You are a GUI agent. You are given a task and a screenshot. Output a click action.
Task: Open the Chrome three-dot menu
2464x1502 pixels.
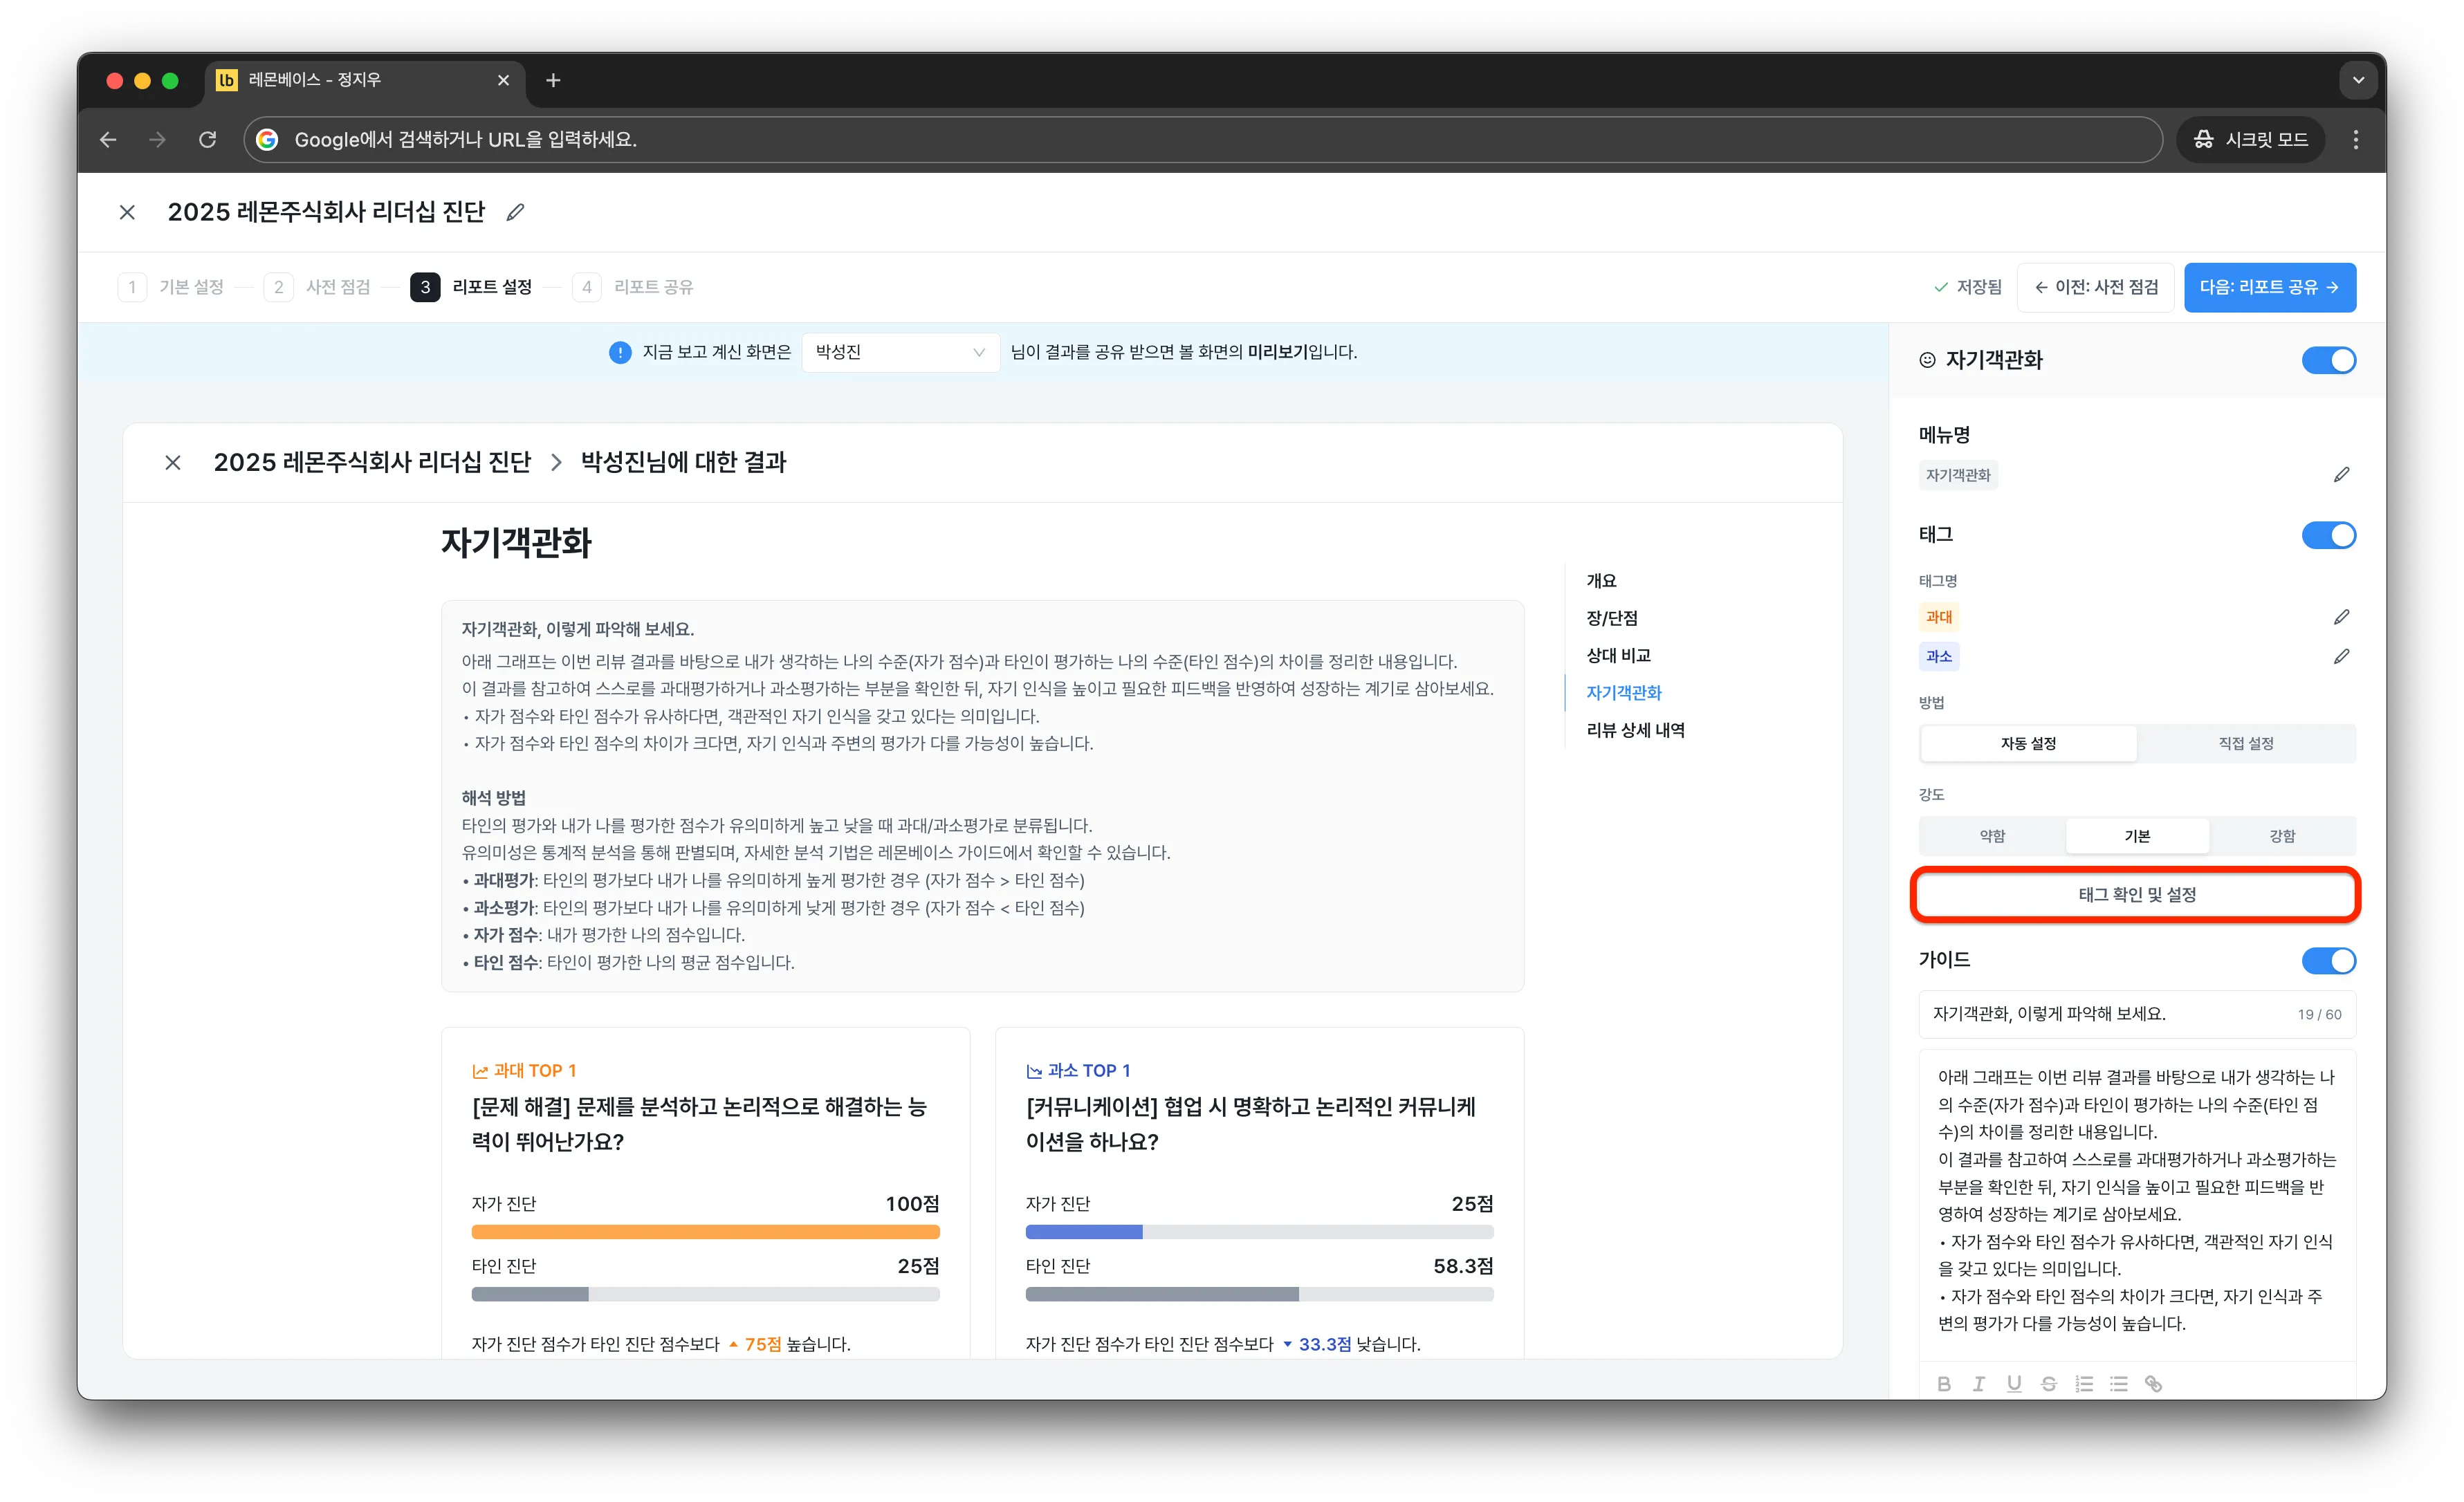click(x=2356, y=140)
